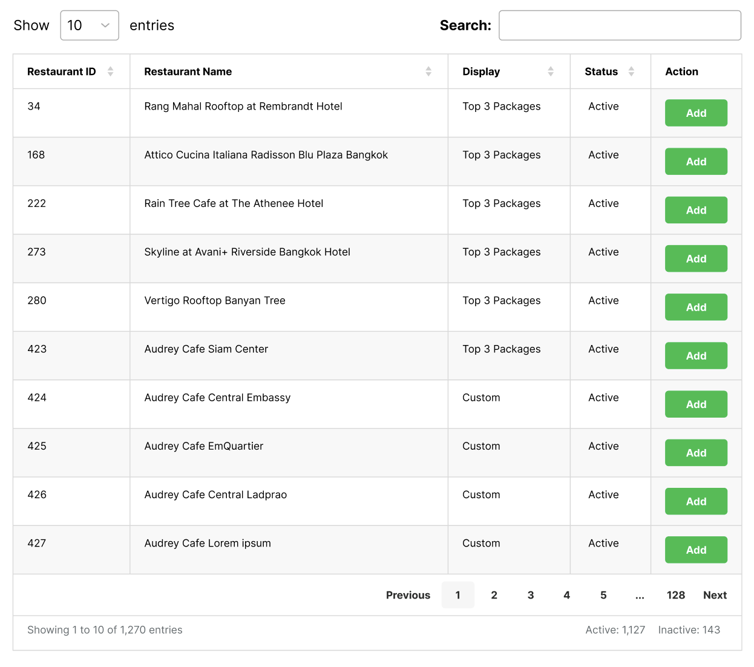Toggle Status column sort arrows

pyautogui.click(x=631, y=71)
